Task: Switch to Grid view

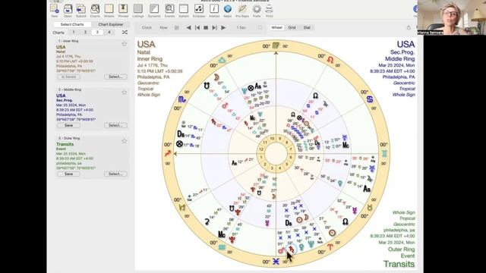Action: (x=292, y=27)
